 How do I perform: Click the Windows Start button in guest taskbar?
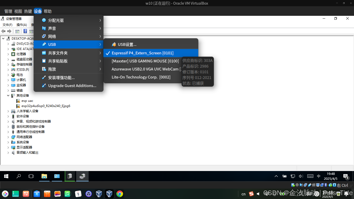(6, 176)
